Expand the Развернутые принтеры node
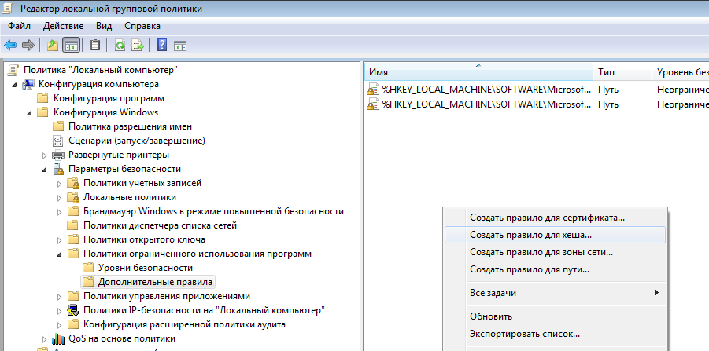 pos(45,155)
